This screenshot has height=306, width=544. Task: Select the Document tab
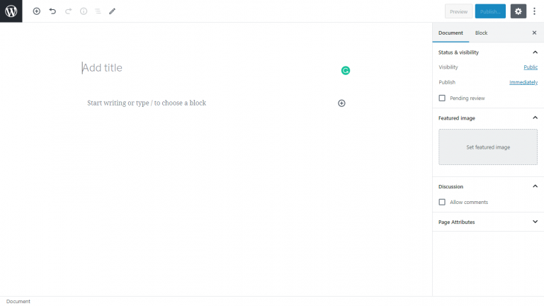click(x=450, y=33)
